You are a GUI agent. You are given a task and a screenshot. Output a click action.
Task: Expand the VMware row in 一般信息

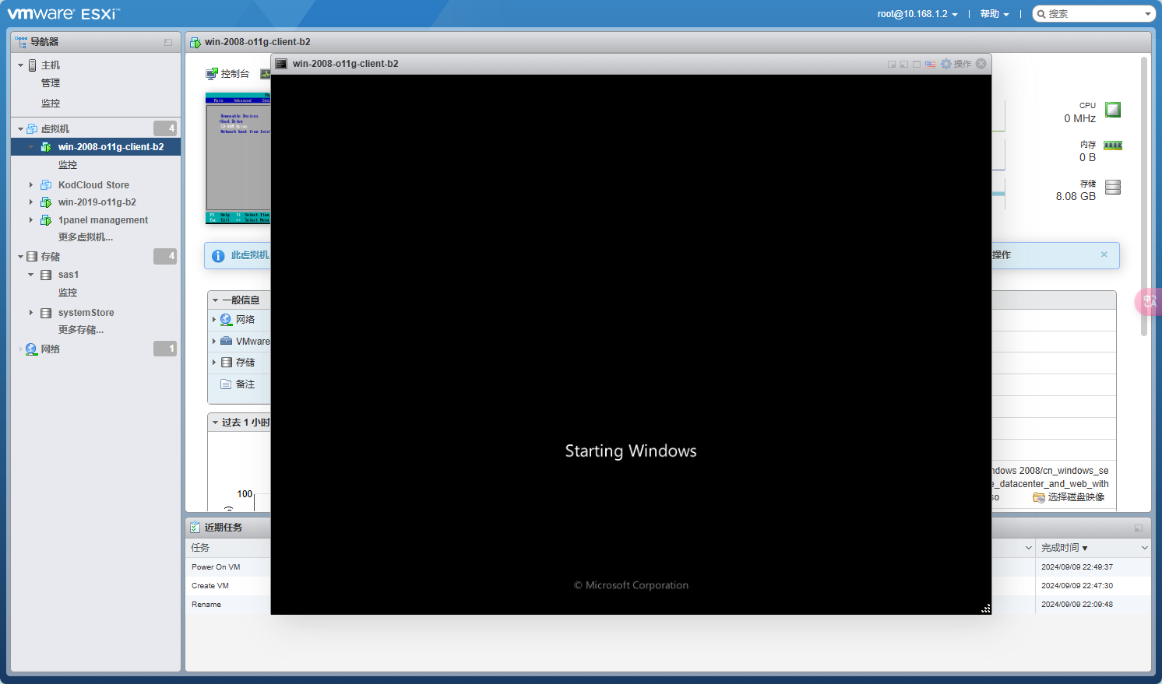pyautogui.click(x=214, y=341)
